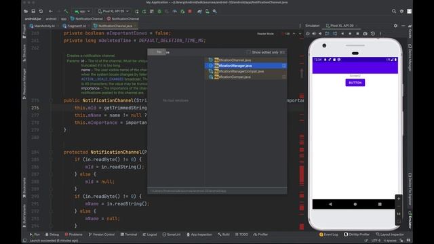The width and height of the screenshot is (434, 244).
Task: Select NotificationCompat.java in the Recent Files list
Action: (245, 77)
